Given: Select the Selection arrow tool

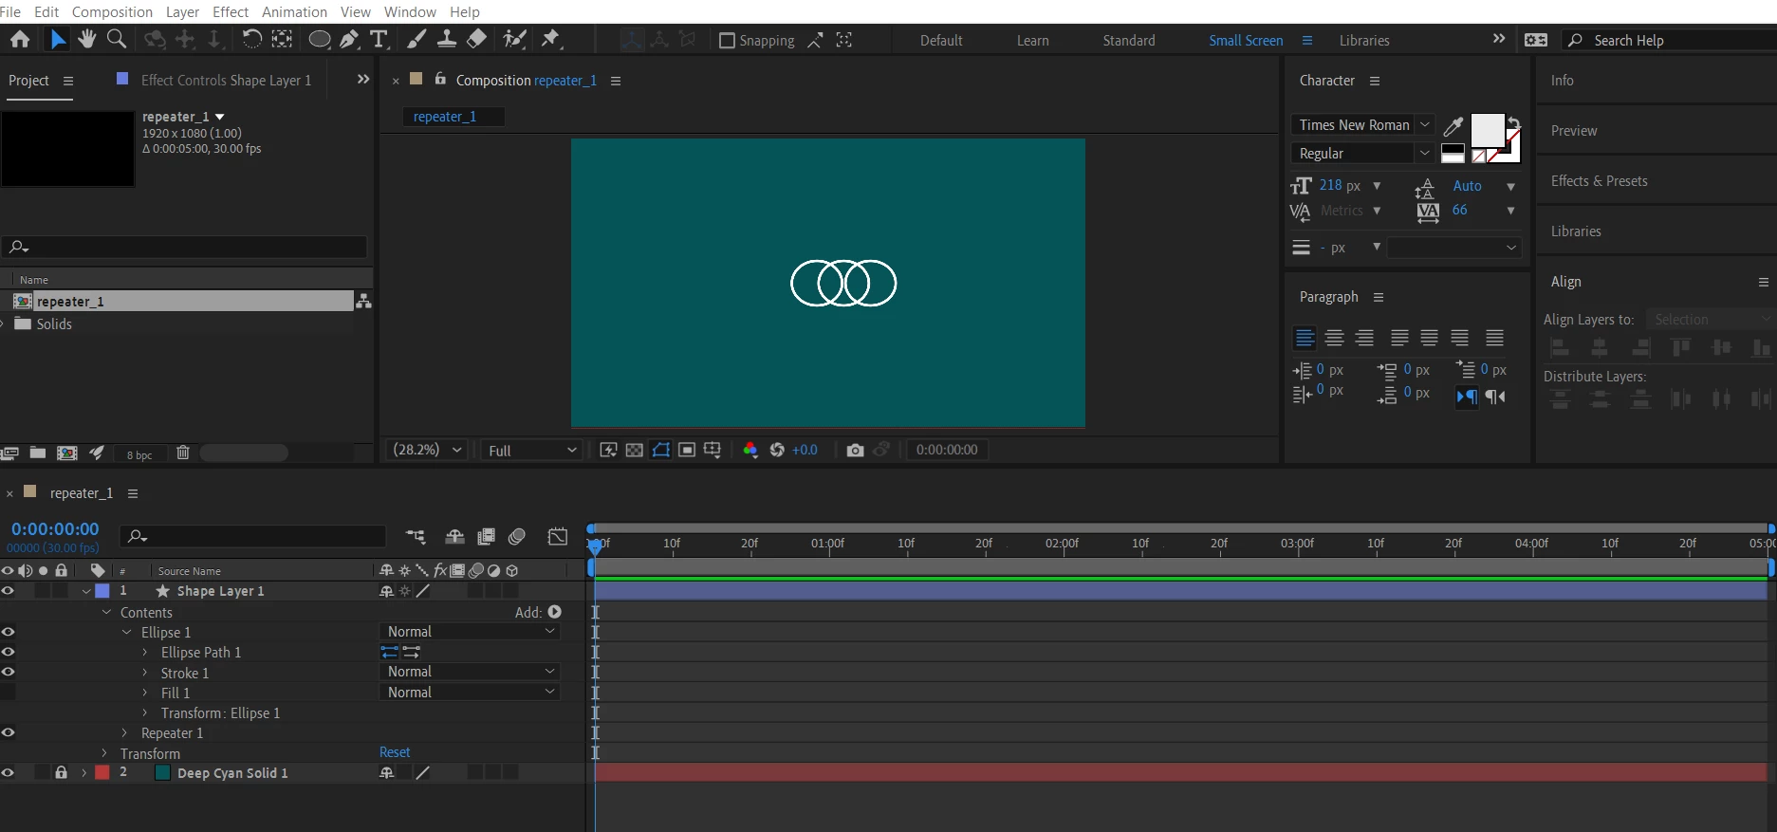Looking at the screenshot, I should (58, 39).
